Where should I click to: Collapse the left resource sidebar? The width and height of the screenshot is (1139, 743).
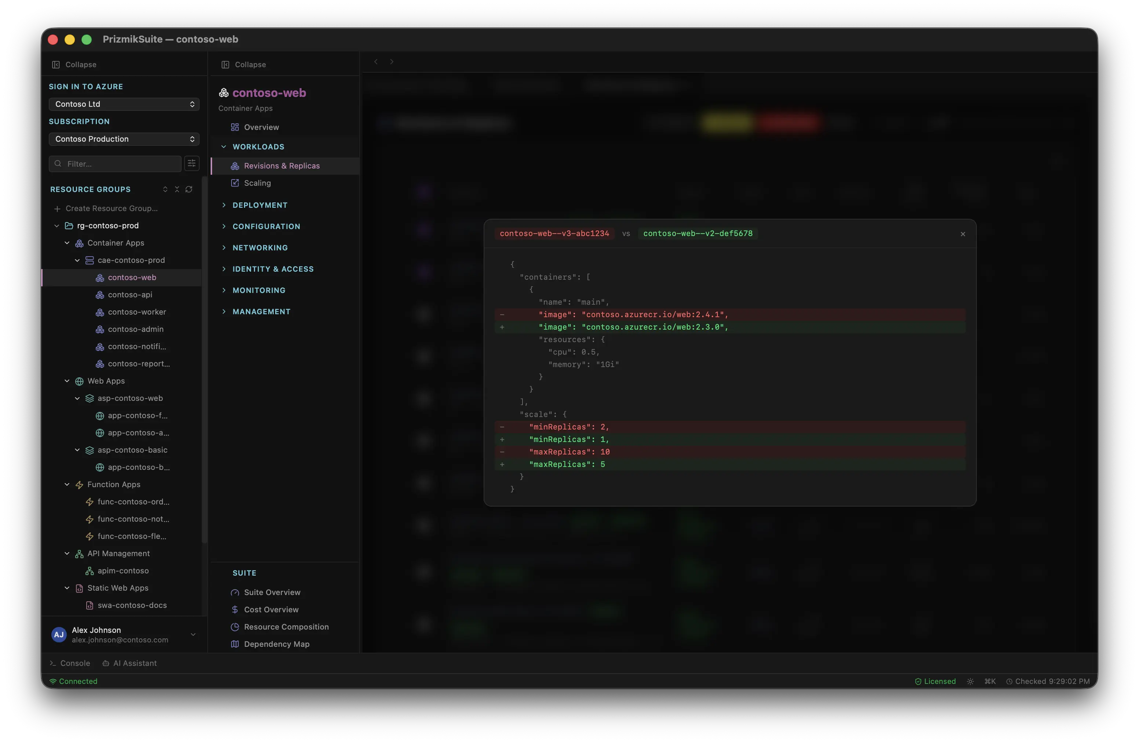click(74, 65)
